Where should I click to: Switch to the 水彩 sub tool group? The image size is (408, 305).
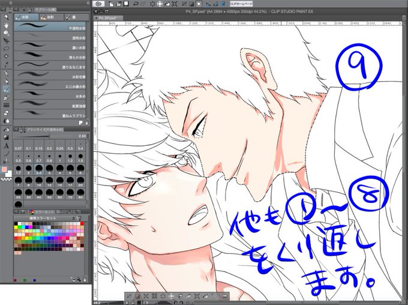pyautogui.click(x=26, y=17)
